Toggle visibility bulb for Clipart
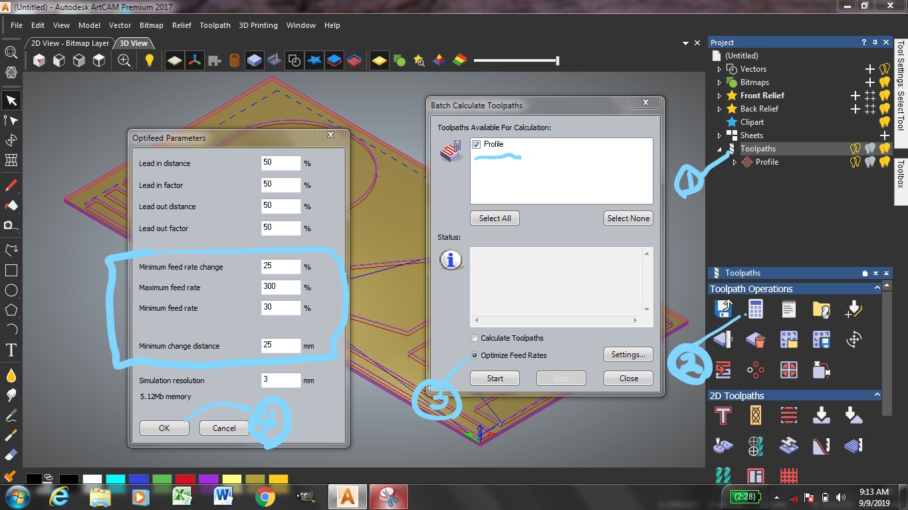Viewport: 908px width, 510px height. coord(885,122)
